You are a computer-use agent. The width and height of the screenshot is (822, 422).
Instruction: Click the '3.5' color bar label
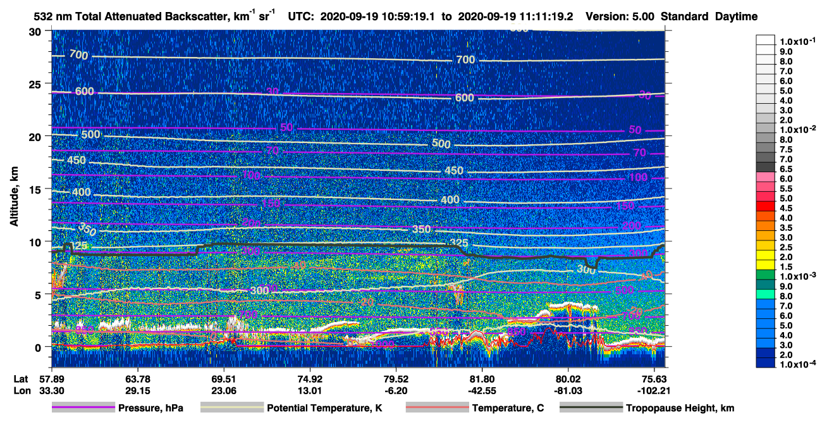pyautogui.click(x=787, y=228)
